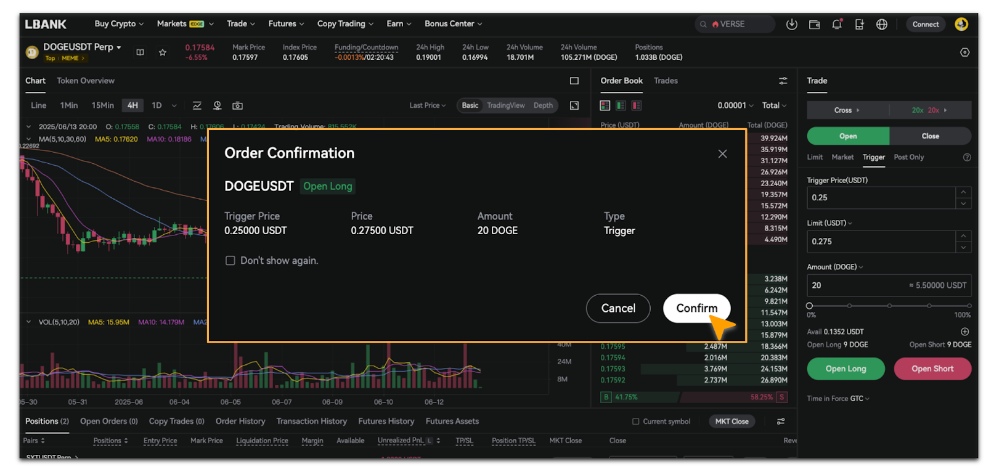This screenshot has height=469, width=986.
Task: Switch to the Close position toggle
Action: (x=930, y=136)
